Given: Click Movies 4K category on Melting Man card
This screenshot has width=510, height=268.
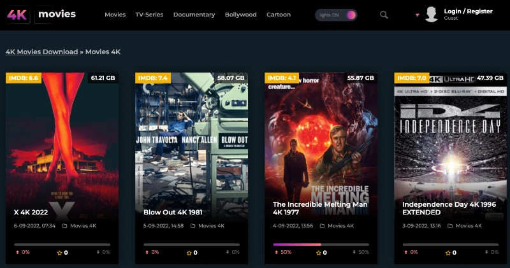Looking at the screenshot, I should point(341,226).
